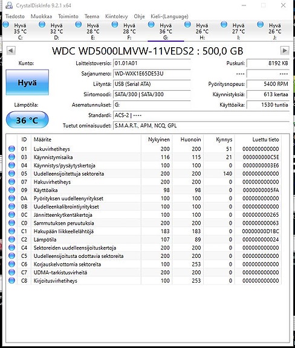
Task: Click status orb for 01 Lukuvirhetiheys
Action: tap(11, 149)
